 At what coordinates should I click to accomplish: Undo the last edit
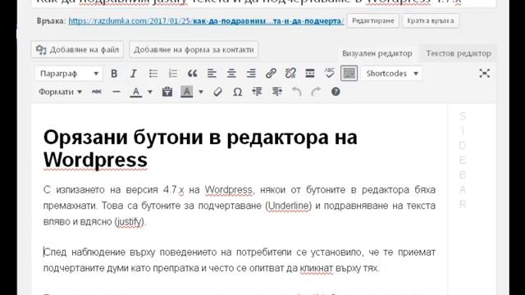pos(296,92)
